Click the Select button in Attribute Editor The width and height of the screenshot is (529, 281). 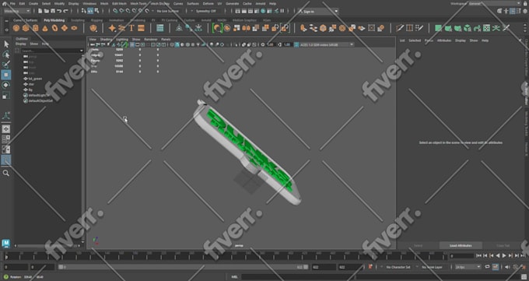click(418, 245)
